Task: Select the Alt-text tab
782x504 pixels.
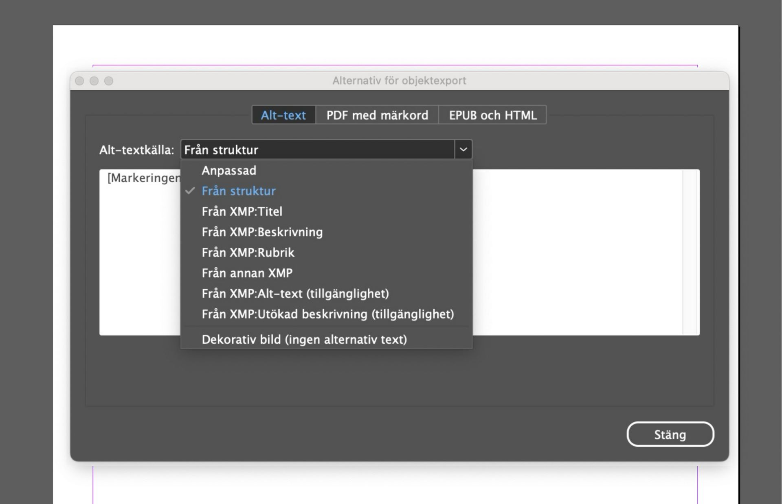Action: [x=283, y=115]
